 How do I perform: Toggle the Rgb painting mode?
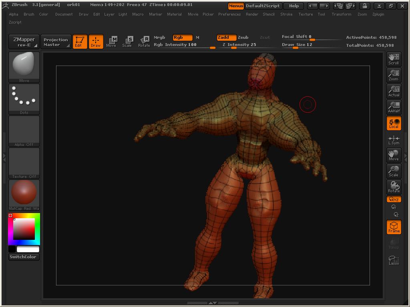[183, 38]
